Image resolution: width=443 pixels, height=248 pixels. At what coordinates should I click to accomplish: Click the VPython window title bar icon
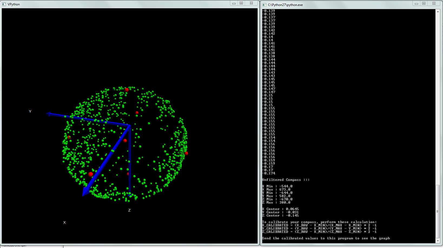click(x=4, y=4)
